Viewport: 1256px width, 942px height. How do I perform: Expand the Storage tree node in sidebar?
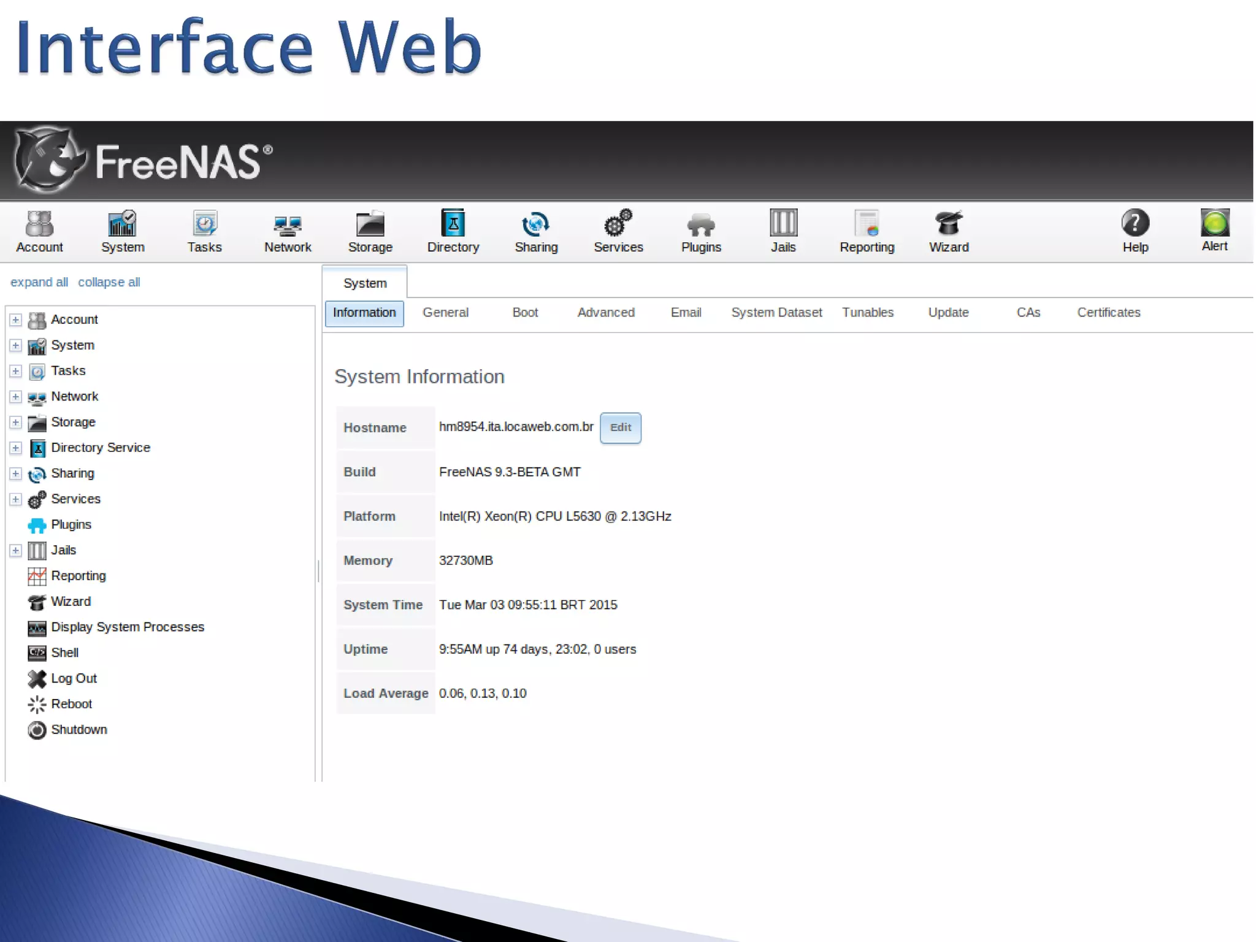click(16, 423)
